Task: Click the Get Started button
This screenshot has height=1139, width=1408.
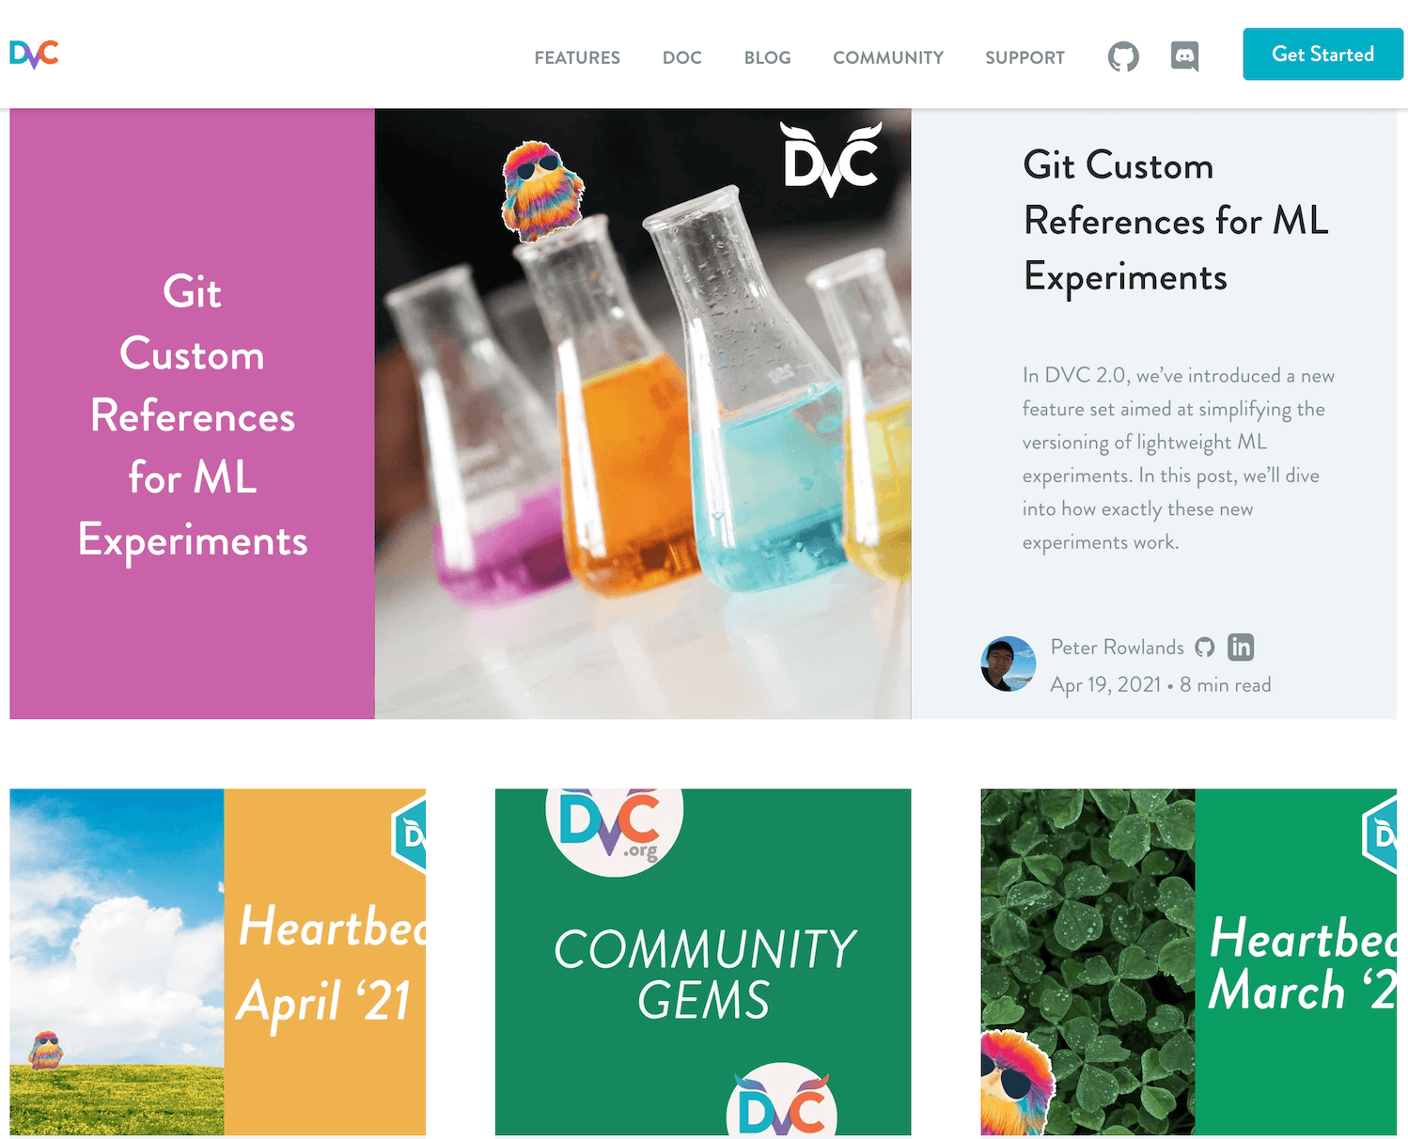Action: (1322, 55)
